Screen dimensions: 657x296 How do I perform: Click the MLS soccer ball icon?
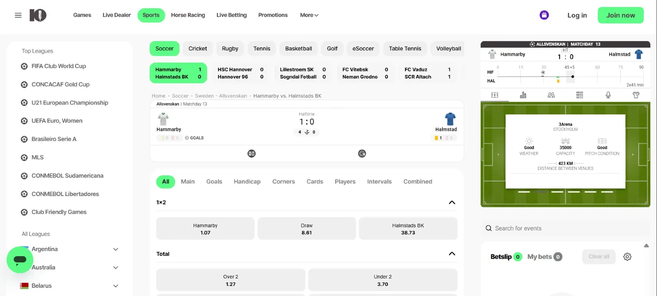24,158
